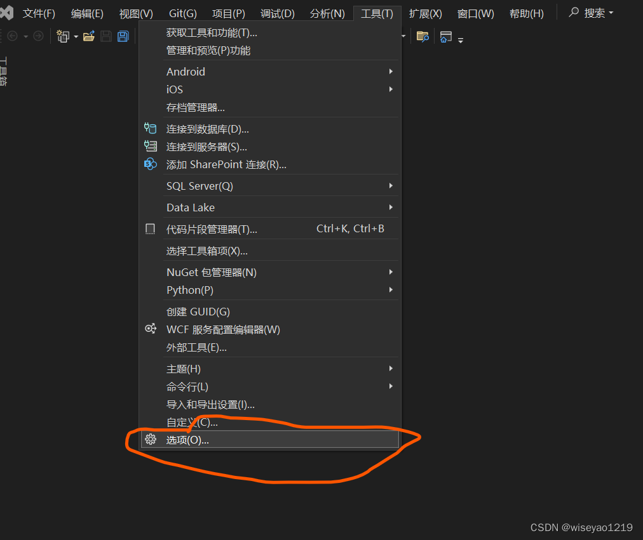643x540 pixels.
Task: Open the 编辑(E) menu
Action: click(87, 13)
